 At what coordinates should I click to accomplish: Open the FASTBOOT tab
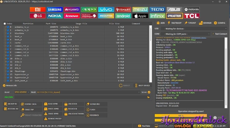[174, 23]
